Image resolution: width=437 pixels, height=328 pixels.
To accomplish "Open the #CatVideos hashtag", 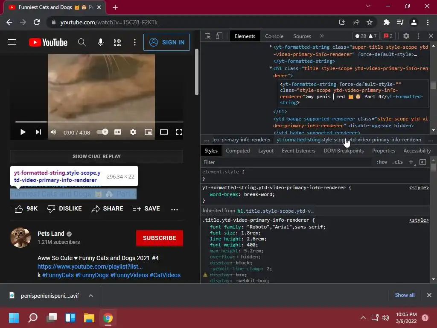I will [165, 275].
